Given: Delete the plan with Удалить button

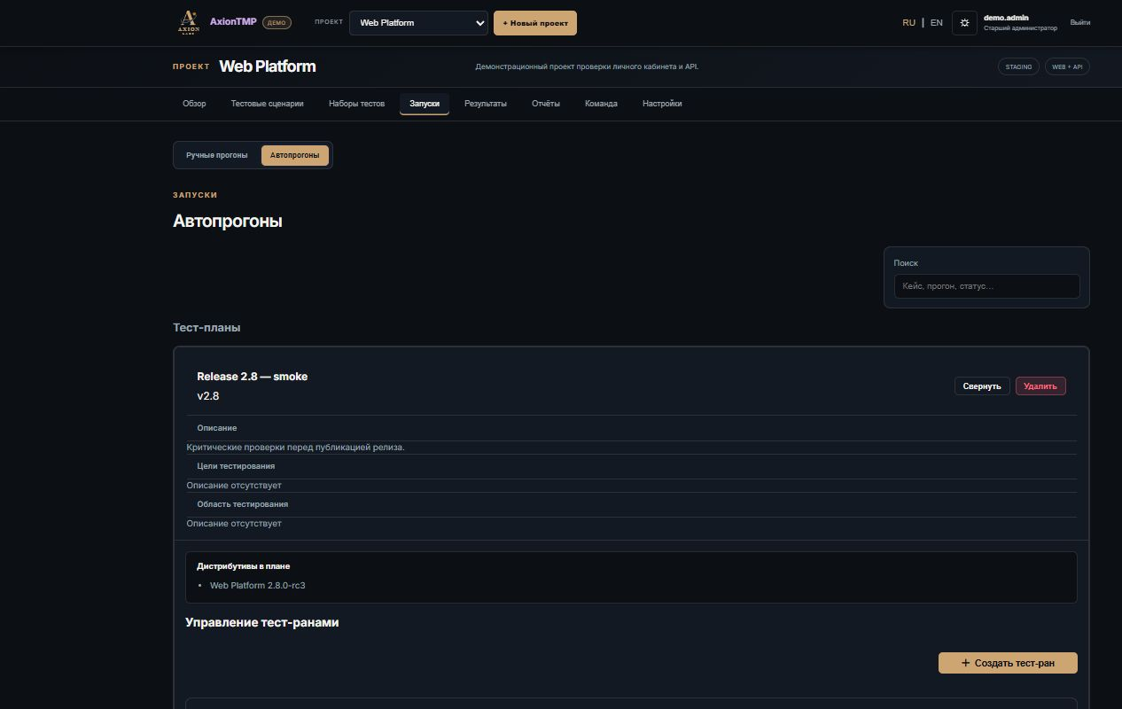Looking at the screenshot, I should pyautogui.click(x=1040, y=386).
